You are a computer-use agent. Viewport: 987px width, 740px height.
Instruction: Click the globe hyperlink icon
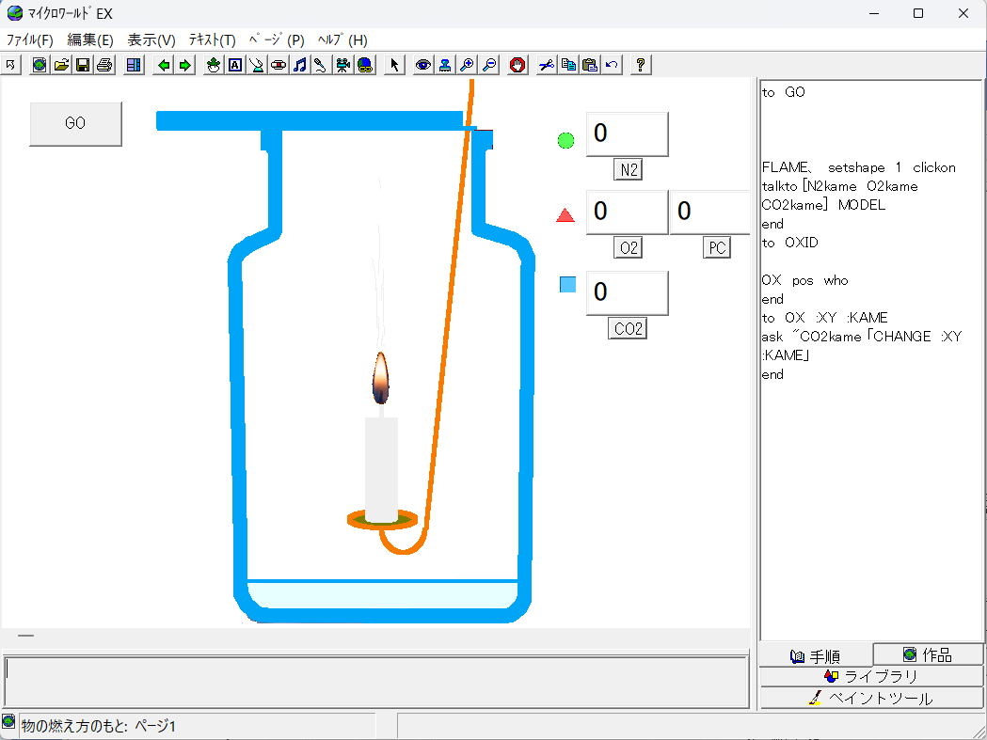(365, 65)
